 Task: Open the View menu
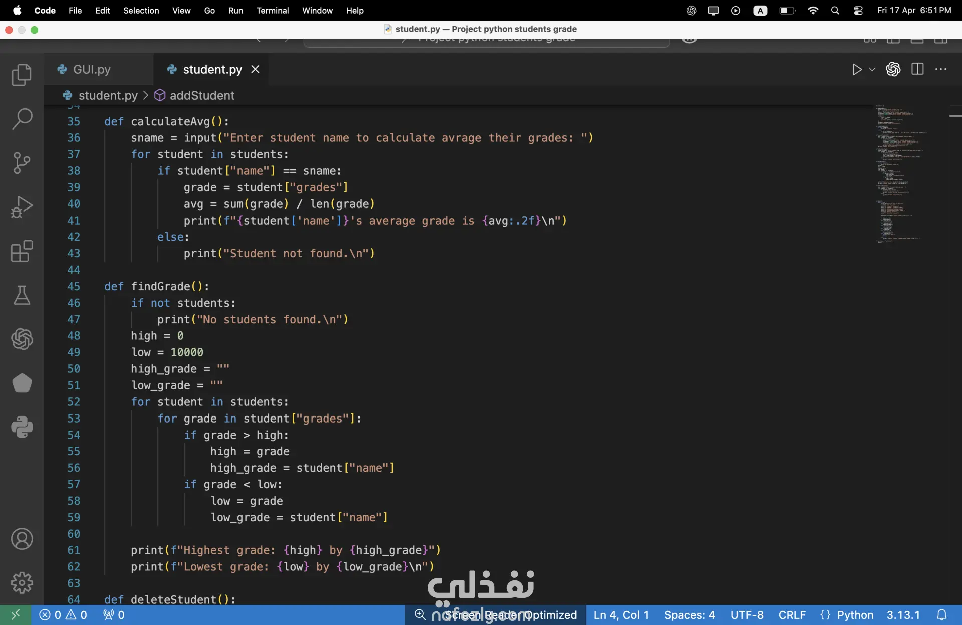coord(181,10)
